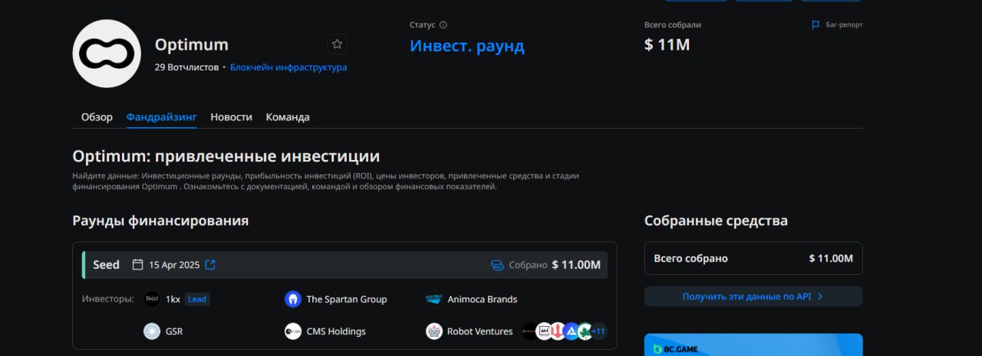Screen dimensions: 982x356
Task: Add Optimum to watchlist with star
Action: pyautogui.click(x=337, y=44)
